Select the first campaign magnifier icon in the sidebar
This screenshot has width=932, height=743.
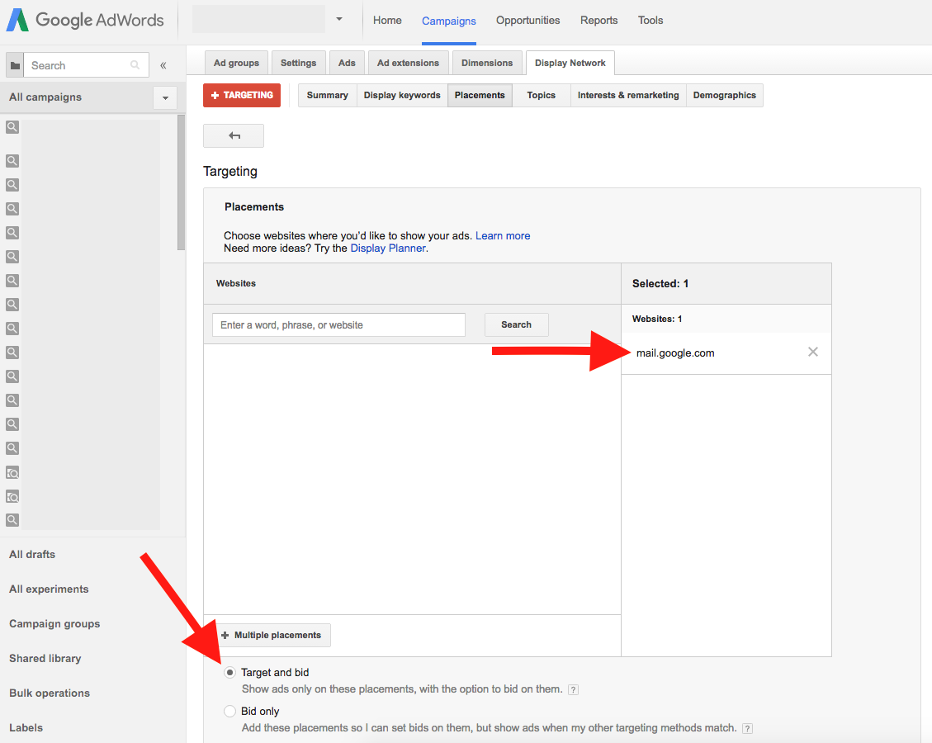pyautogui.click(x=12, y=126)
